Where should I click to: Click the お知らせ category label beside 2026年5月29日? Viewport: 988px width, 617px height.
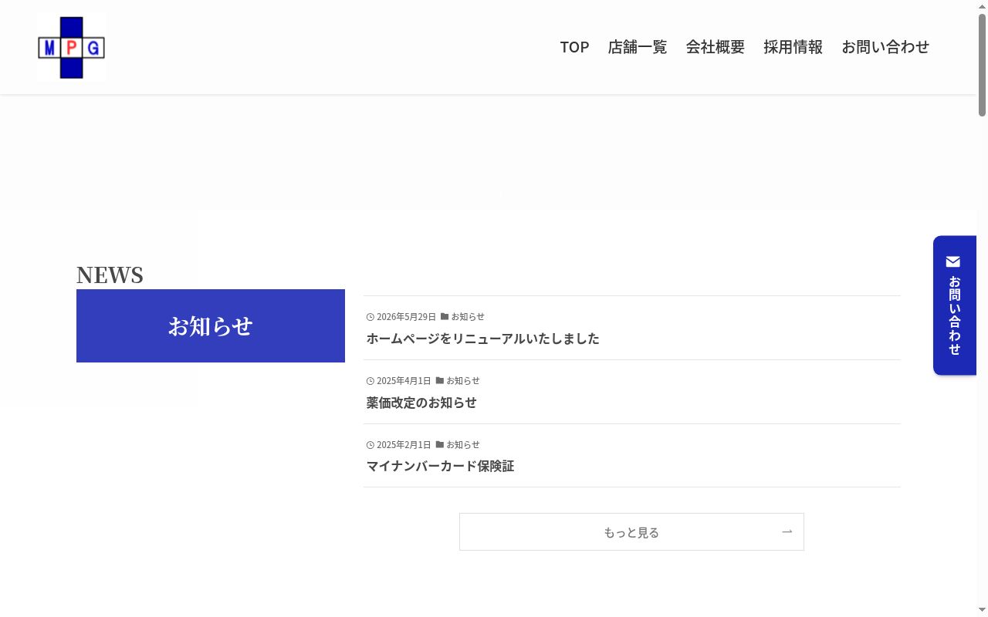(468, 317)
